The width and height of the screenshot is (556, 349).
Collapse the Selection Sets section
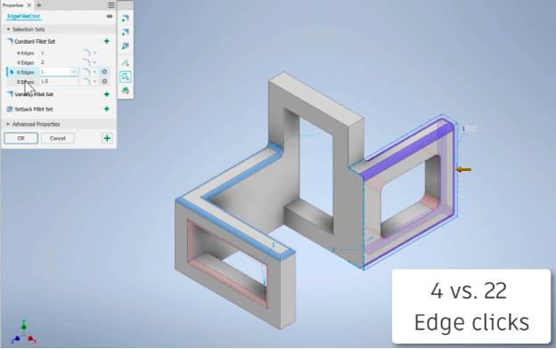pos(8,29)
